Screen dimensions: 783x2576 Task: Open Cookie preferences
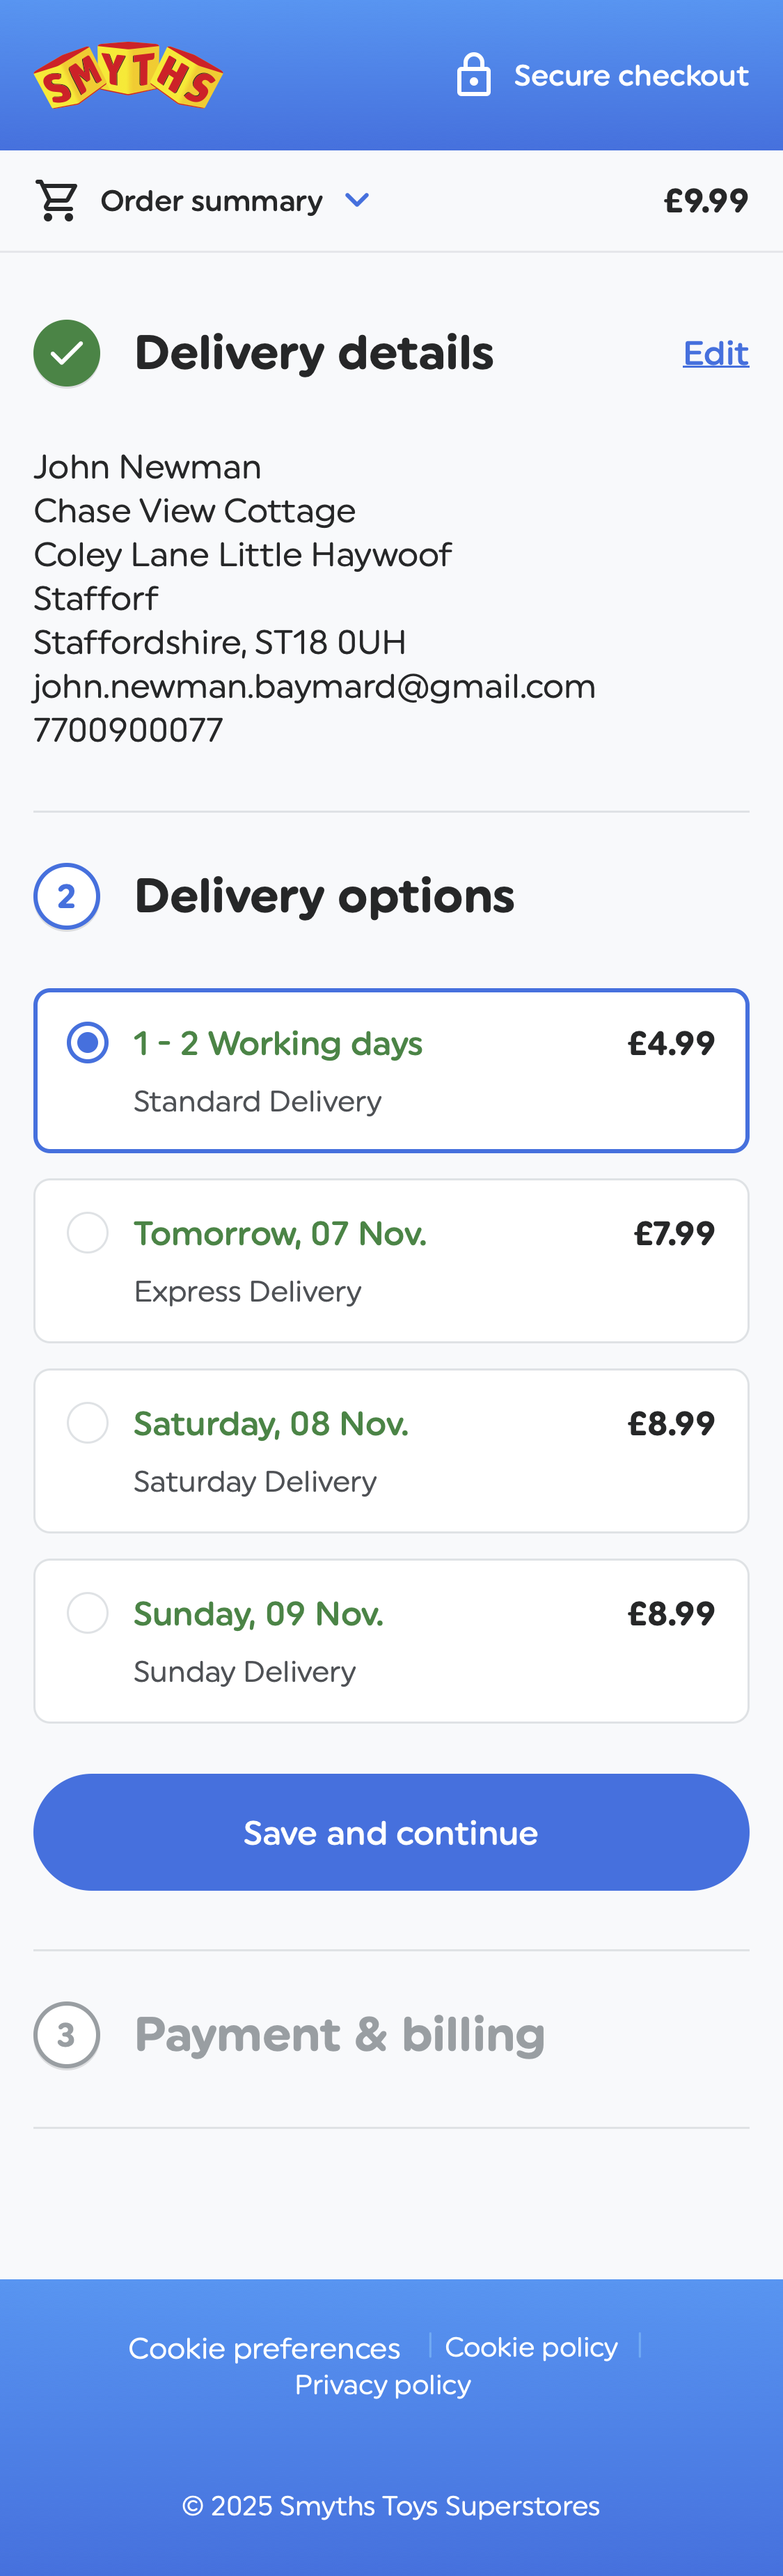click(x=264, y=2346)
